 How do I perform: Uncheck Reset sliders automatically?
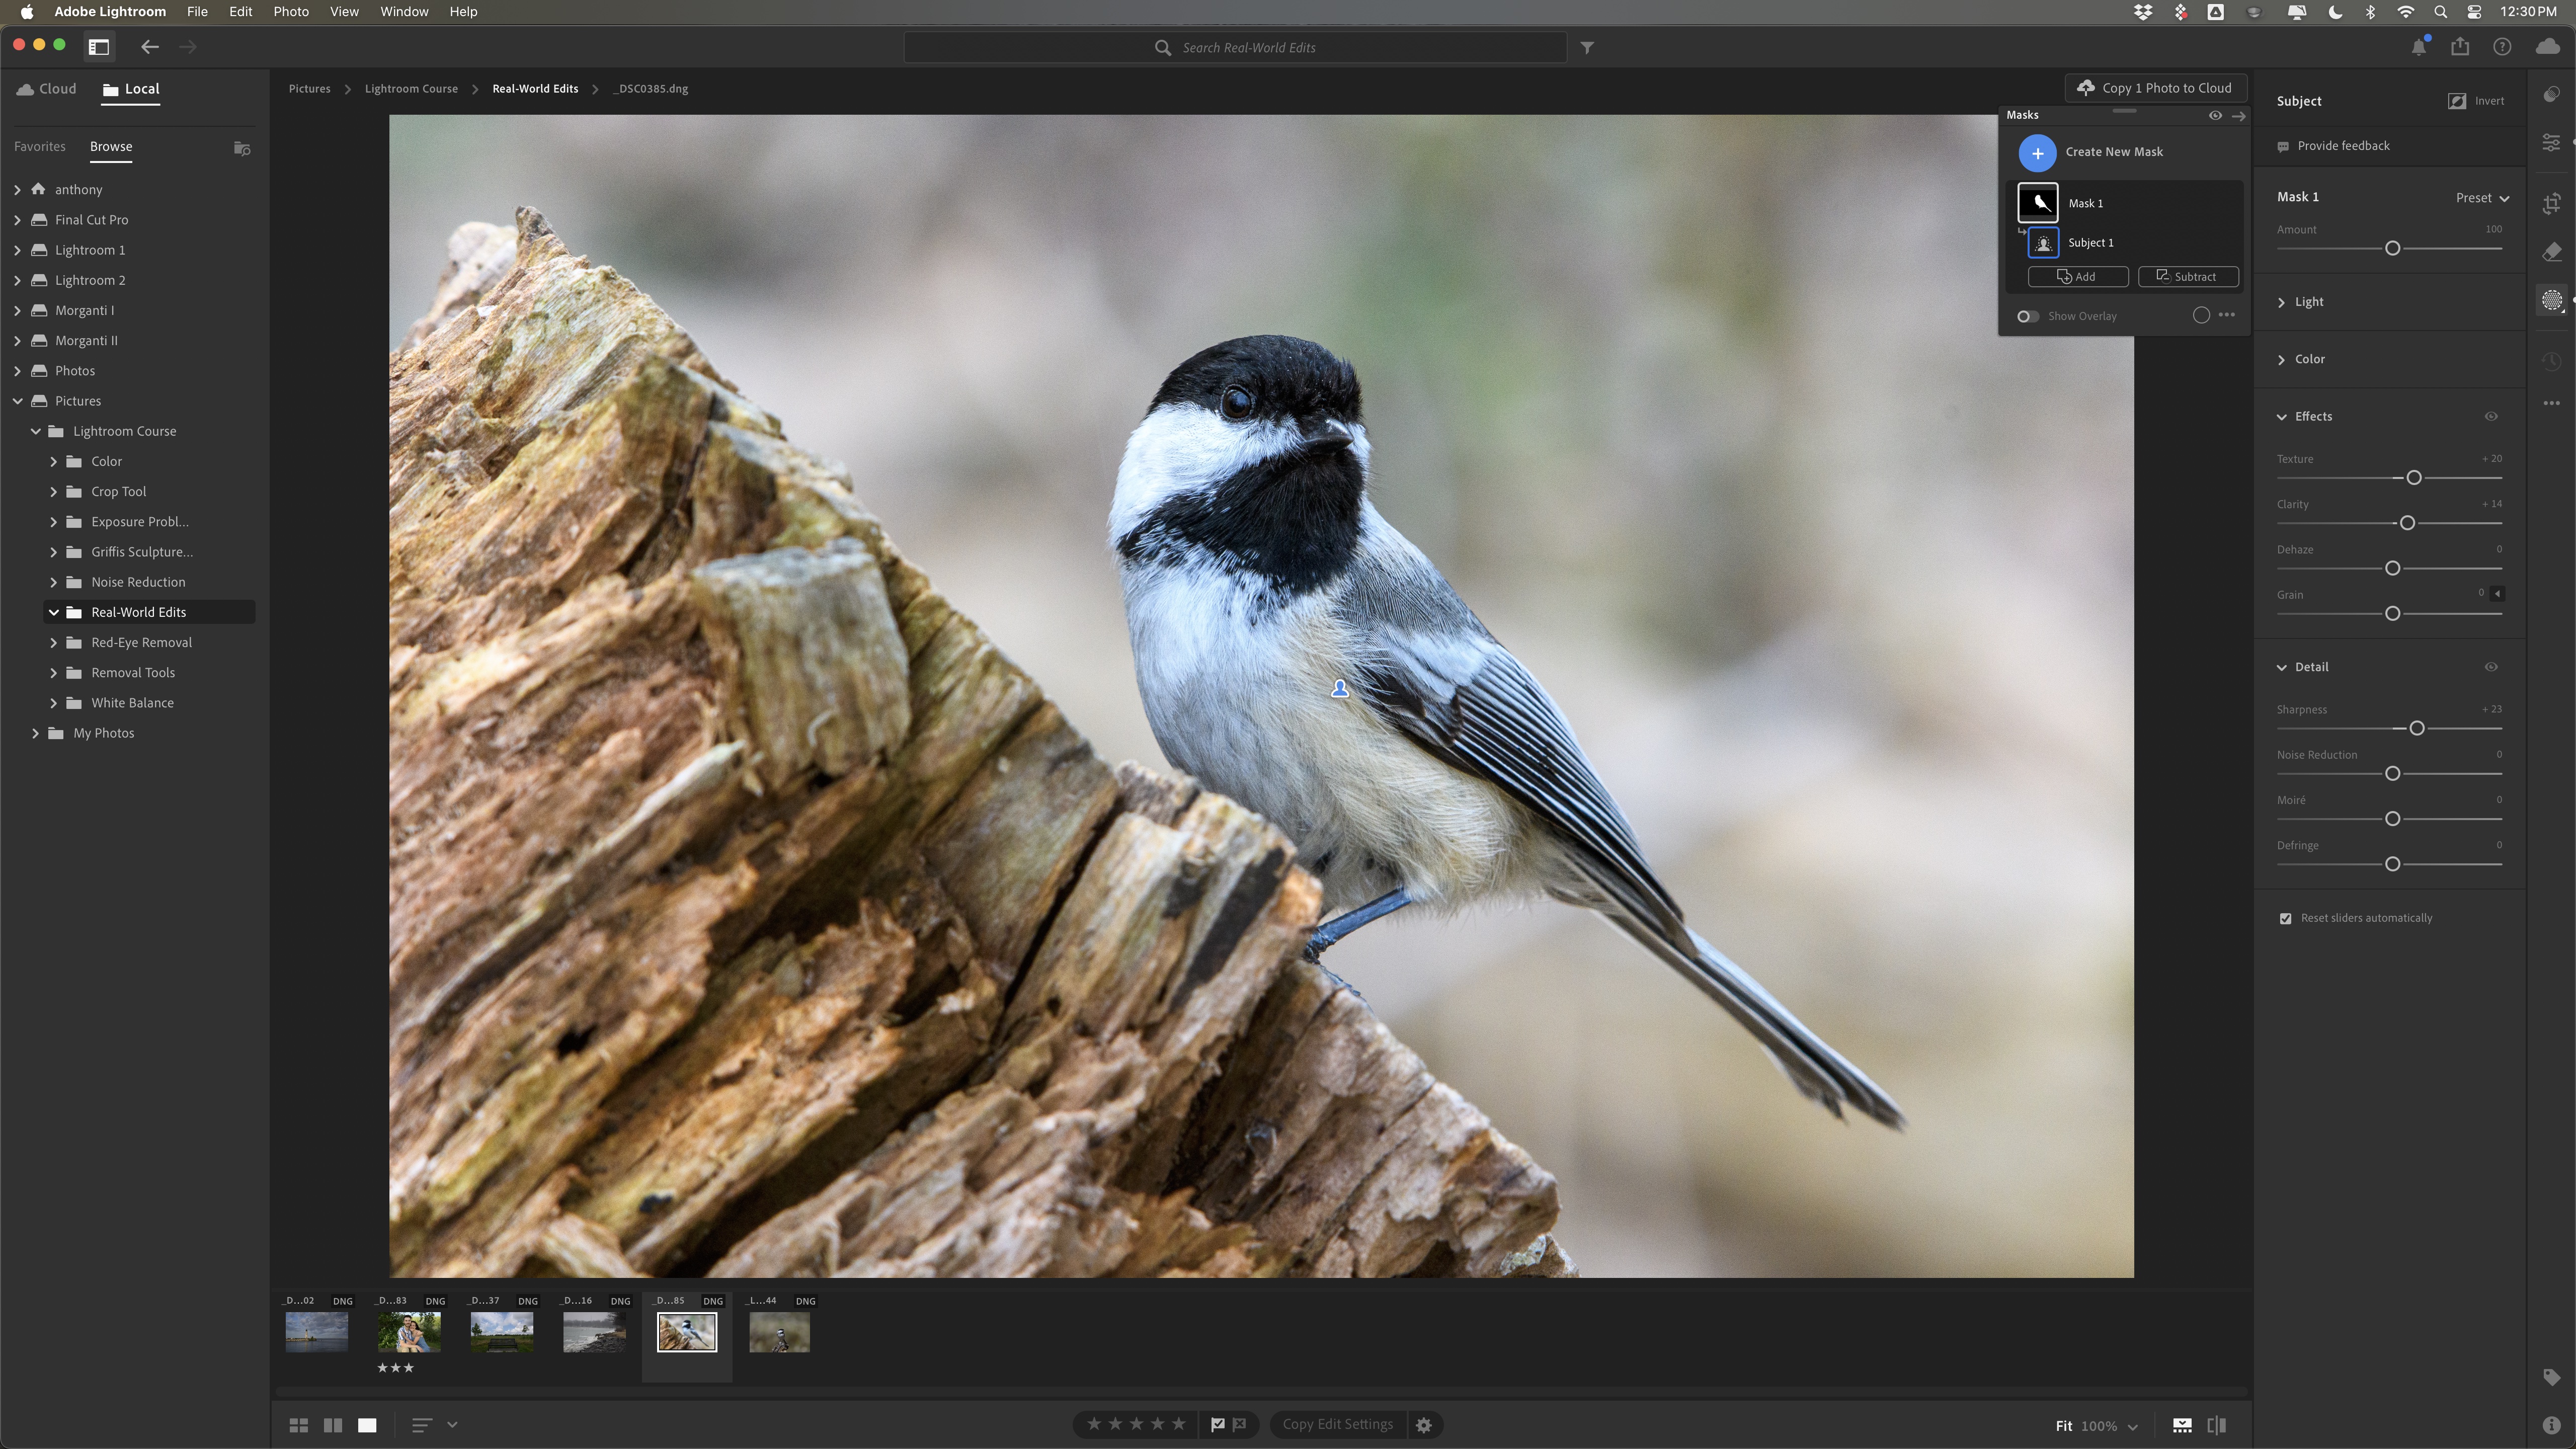click(x=2285, y=918)
